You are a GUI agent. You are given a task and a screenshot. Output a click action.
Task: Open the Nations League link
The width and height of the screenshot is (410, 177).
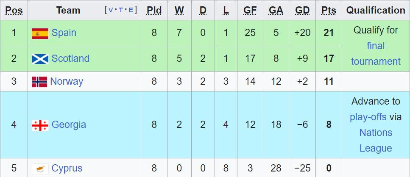click(376, 140)
